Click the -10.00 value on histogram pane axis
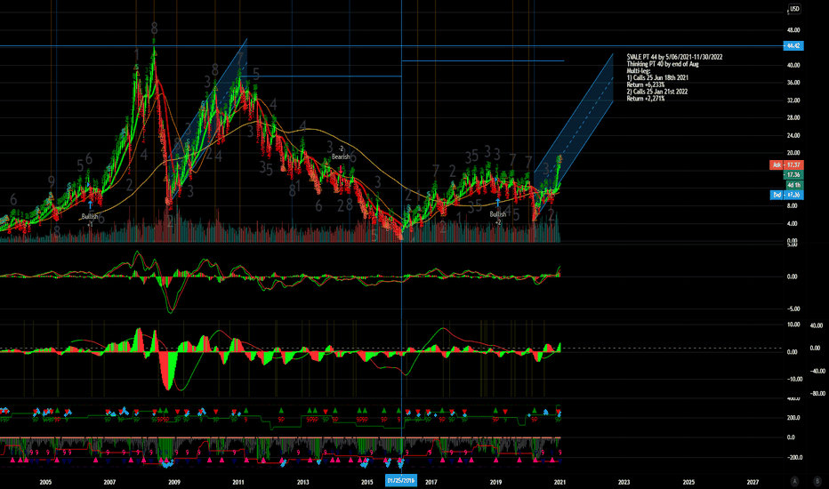Screen dimensions: 829x489 [x=794, y=379]
